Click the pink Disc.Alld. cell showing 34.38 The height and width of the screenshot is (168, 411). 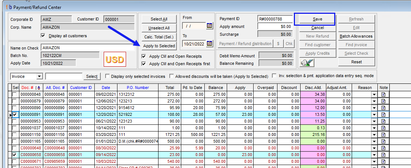313,95
